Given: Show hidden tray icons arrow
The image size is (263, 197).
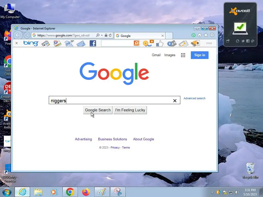Looking at the screenshot, I should click(x=212, y=192).
